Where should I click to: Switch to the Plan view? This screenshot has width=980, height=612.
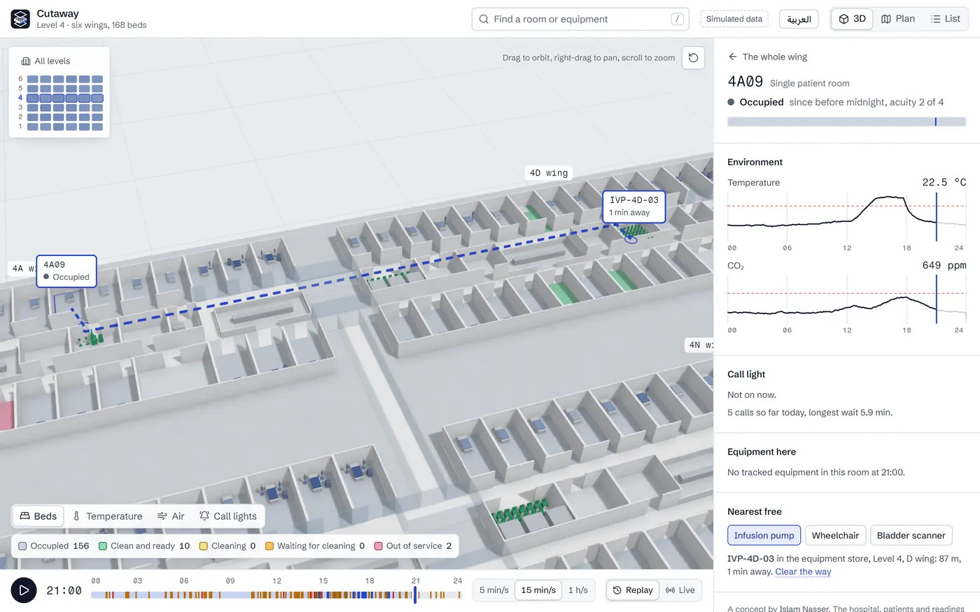coord(898,19)
